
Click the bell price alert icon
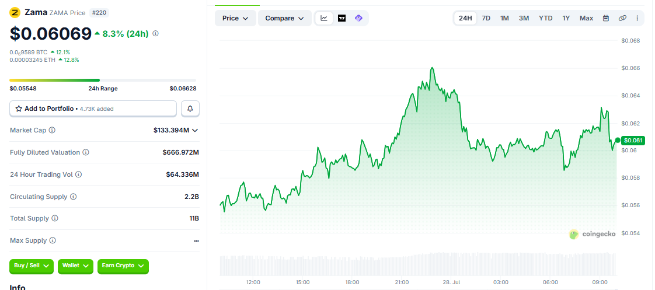point(190,109)
